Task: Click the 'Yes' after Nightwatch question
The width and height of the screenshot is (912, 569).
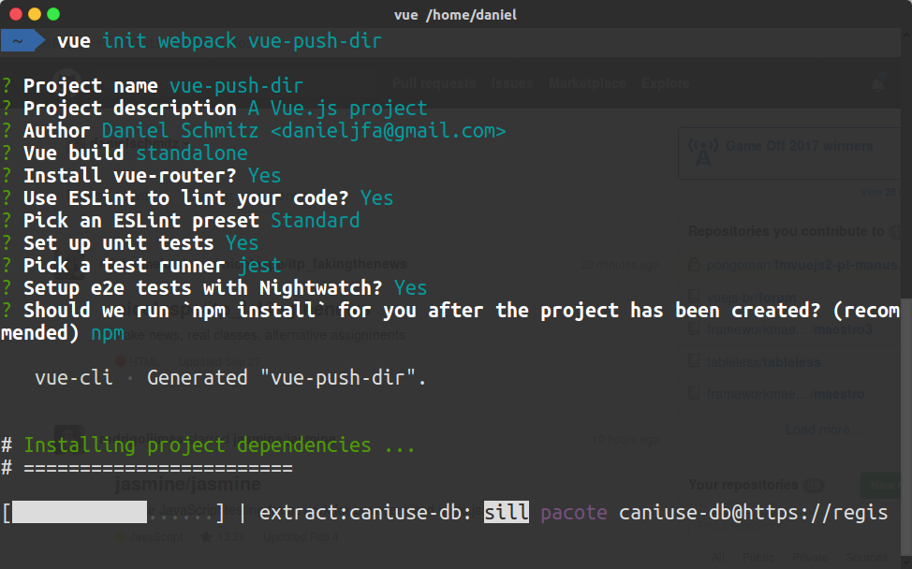Action: (x=411, y=288)
